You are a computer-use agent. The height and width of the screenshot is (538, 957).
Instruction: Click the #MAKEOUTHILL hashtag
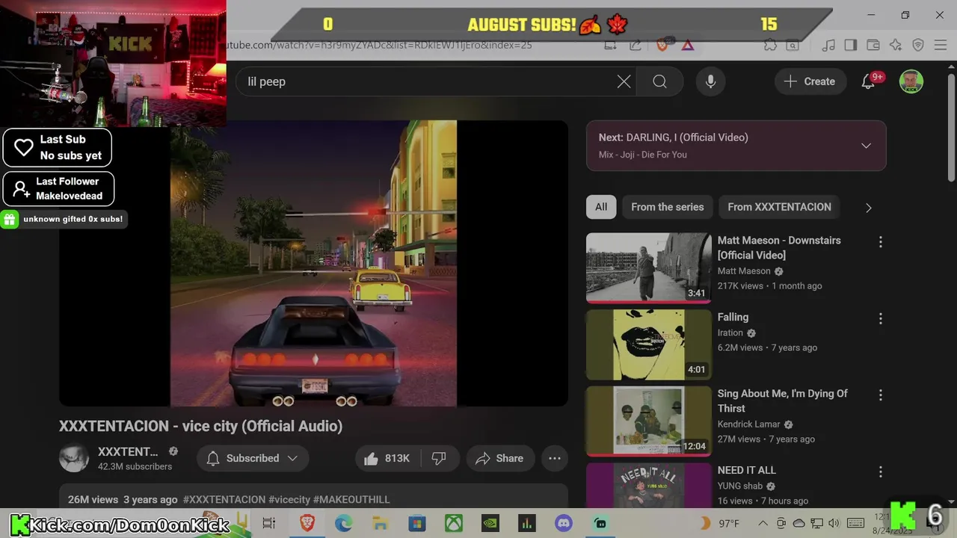tap(351, 499)
